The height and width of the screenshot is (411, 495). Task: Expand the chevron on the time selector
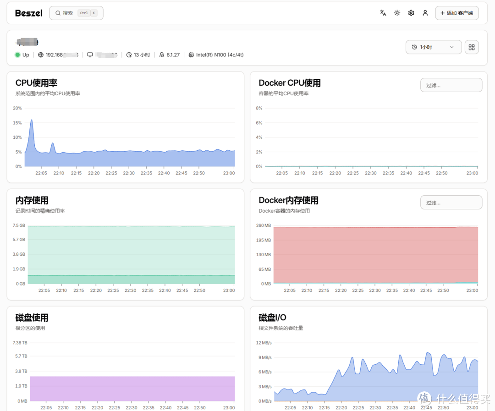click(x=452, y=47)
